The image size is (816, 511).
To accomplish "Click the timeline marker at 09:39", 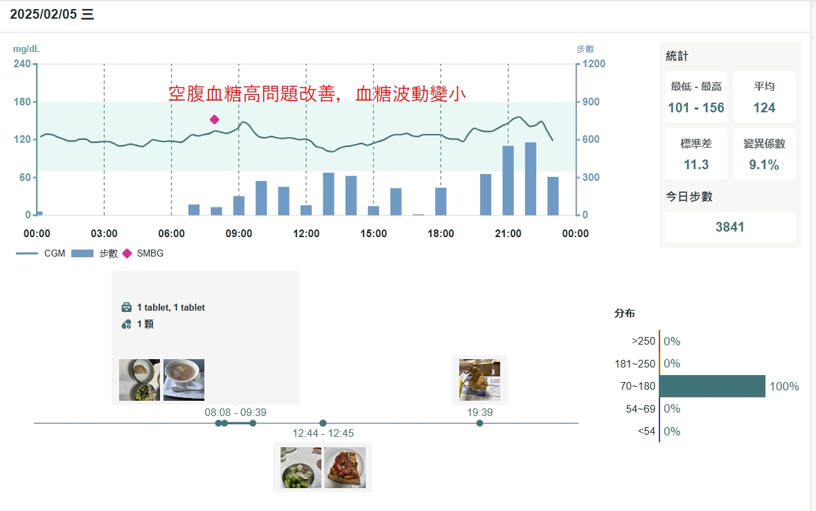I will 253,423.
